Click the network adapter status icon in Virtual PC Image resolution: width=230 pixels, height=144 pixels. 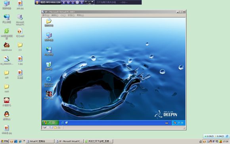[59, 128]
